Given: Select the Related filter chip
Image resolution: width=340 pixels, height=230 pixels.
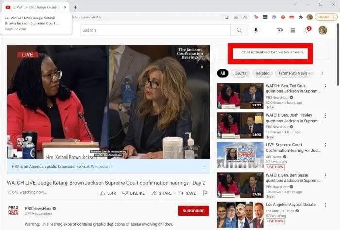Looking at the screenshot, I should click(x=262, y=73).
